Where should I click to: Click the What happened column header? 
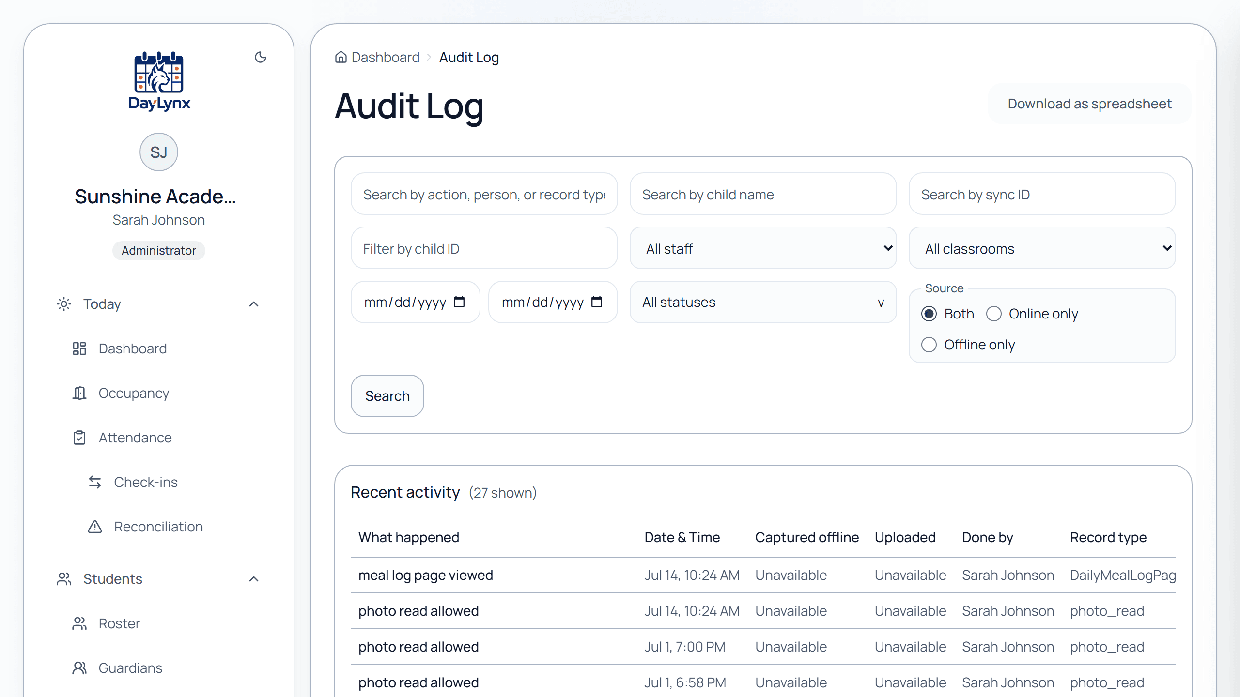[x=409, y=537]
